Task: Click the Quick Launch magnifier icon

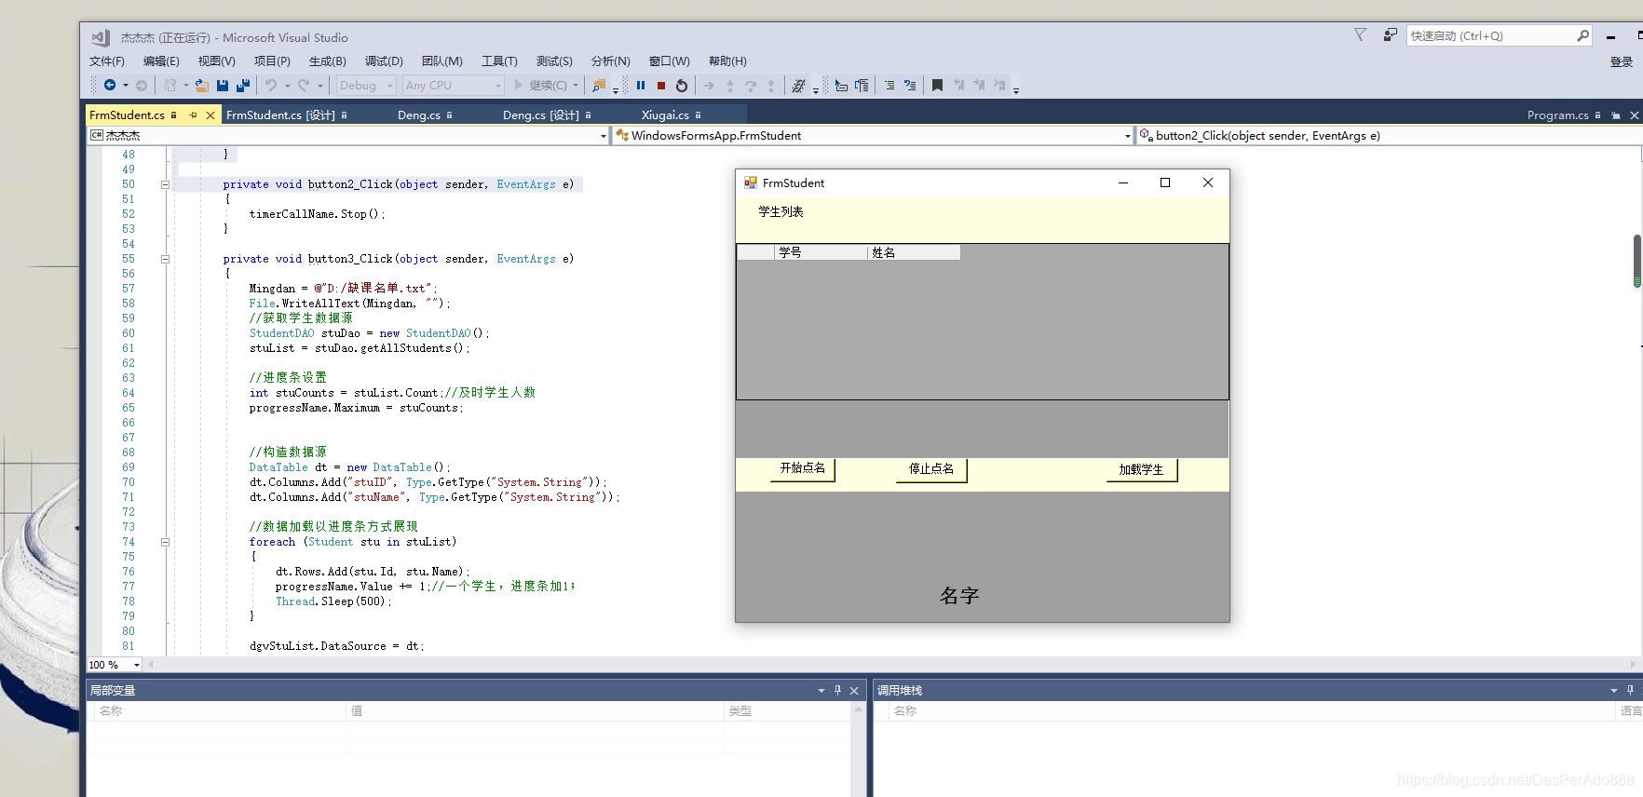Action: pos(1582,35)
